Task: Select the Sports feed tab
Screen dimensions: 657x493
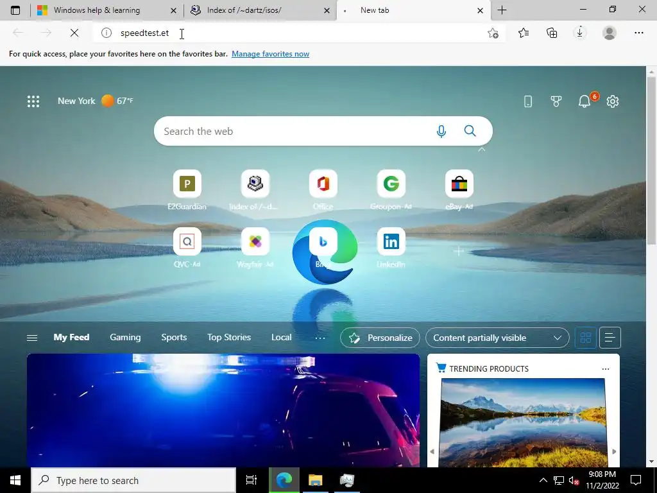Action: [x=174, y=337]
